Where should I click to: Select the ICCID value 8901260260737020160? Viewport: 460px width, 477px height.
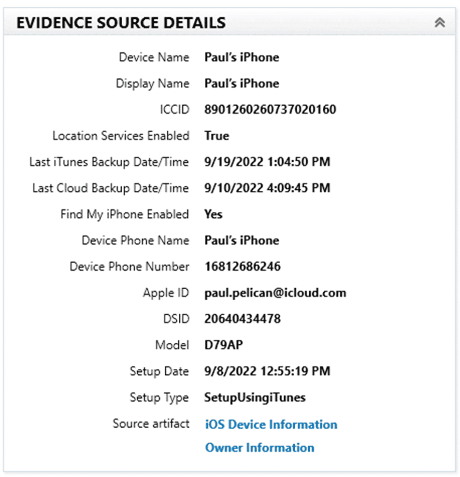click(270, 110)
